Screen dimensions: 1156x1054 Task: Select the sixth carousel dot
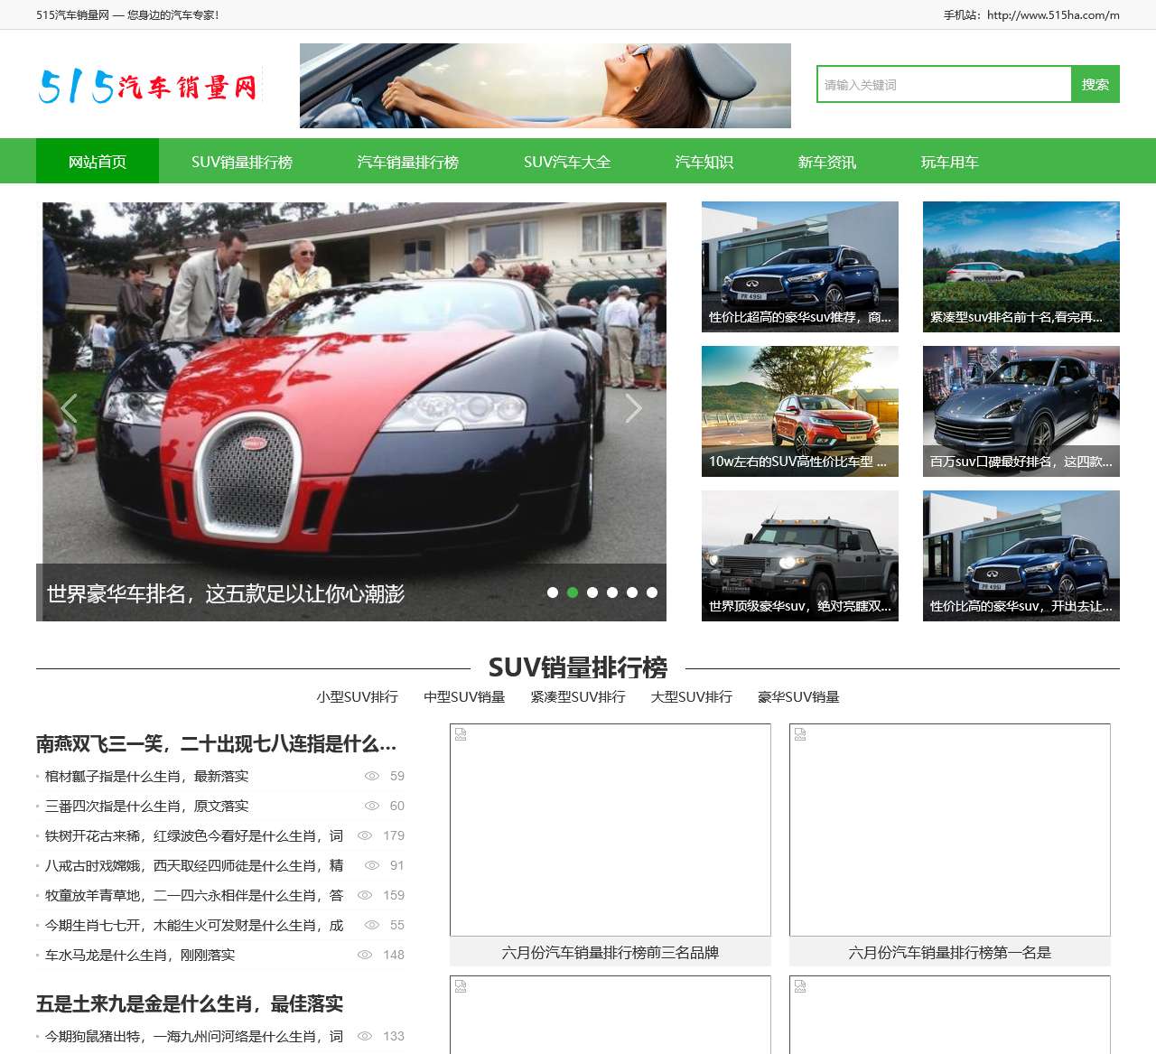coord(652,592)
